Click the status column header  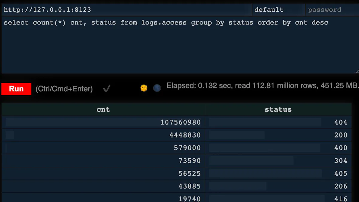pyautogui.click(x=278, y=109)
